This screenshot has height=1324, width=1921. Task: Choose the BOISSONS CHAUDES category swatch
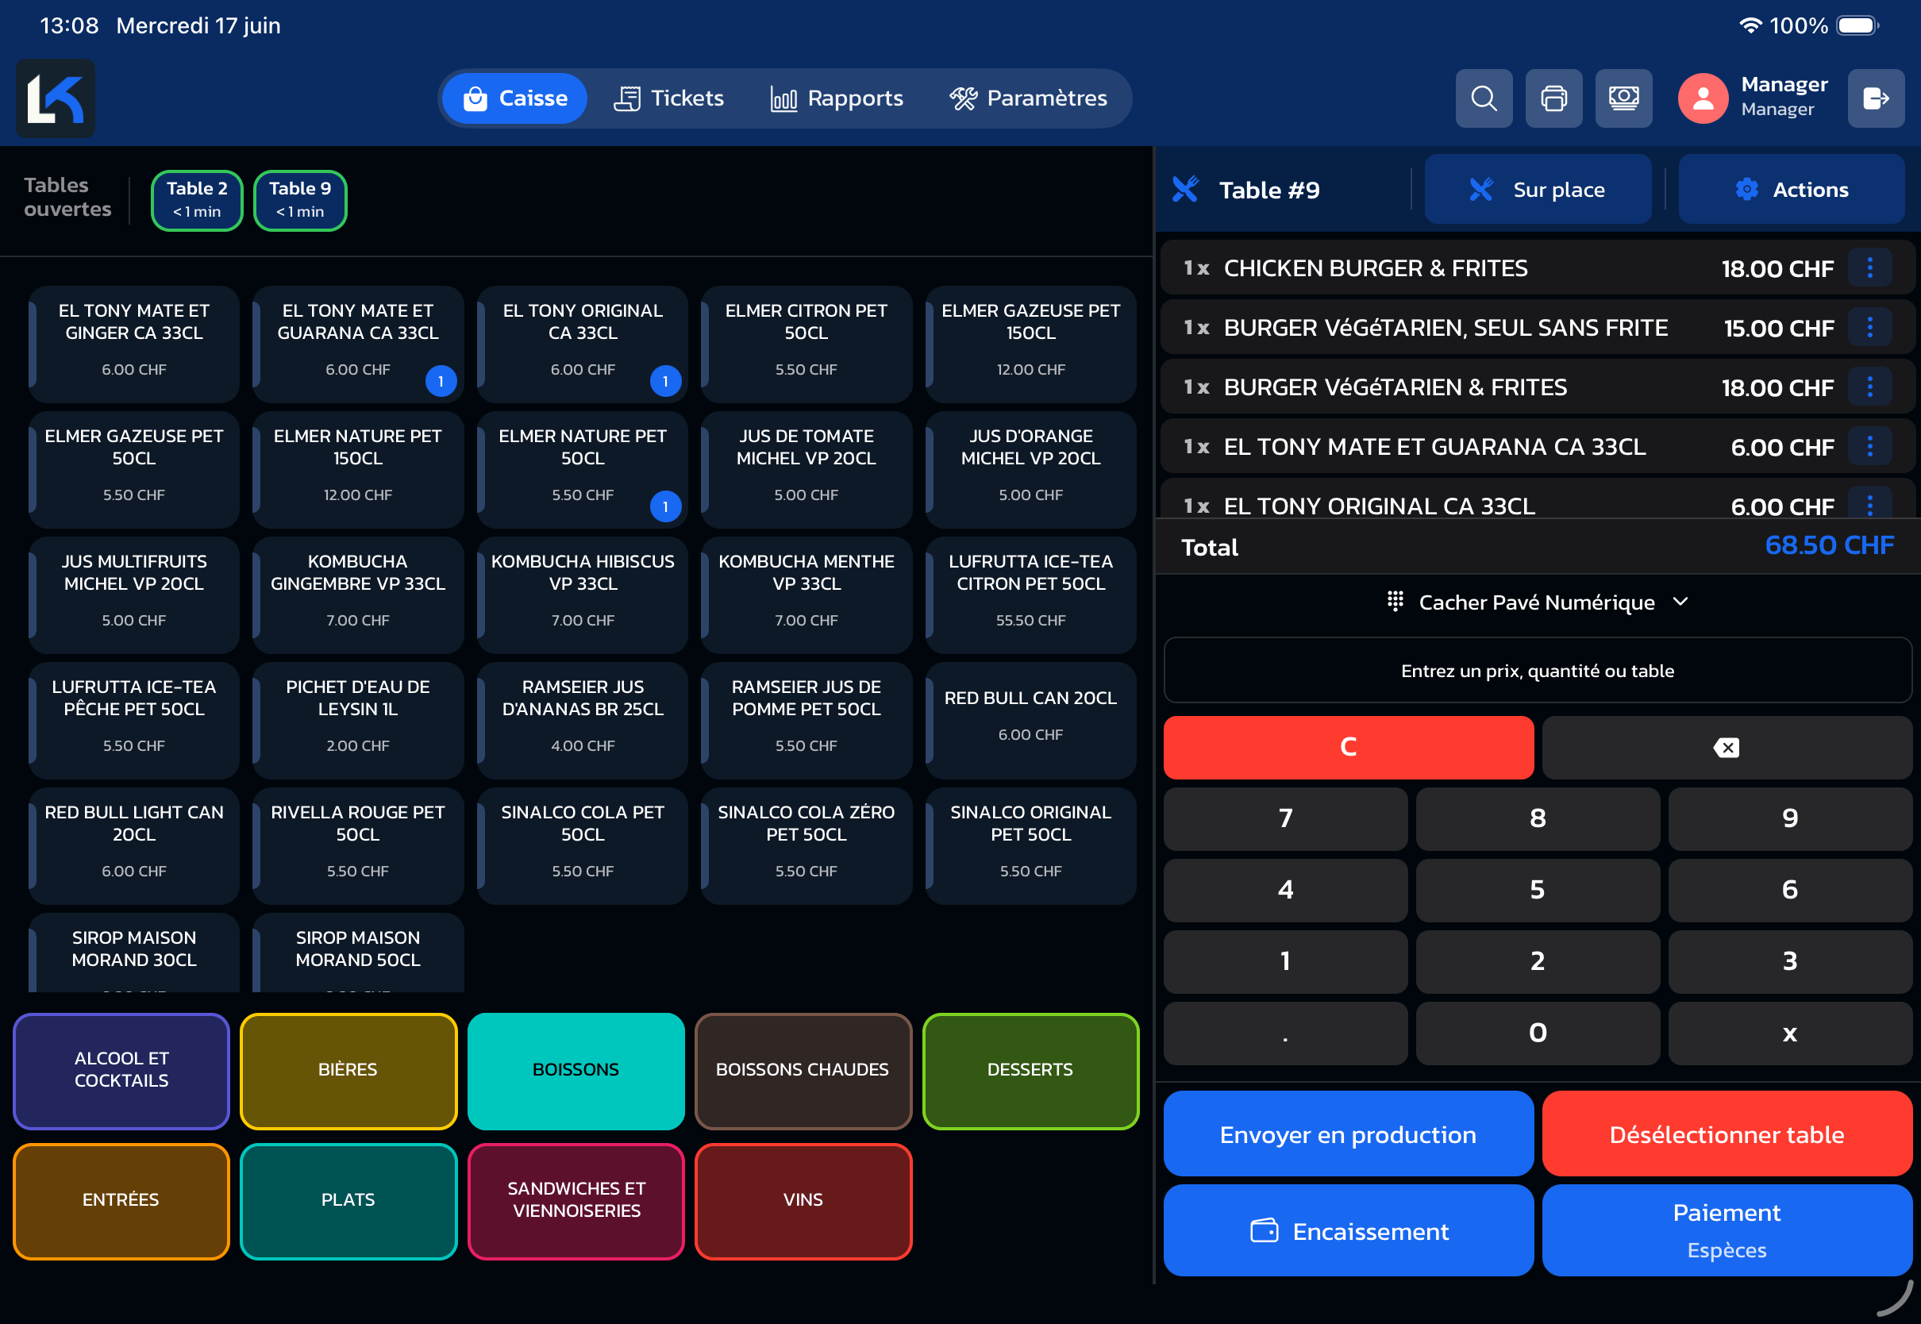pos(803,1070)
